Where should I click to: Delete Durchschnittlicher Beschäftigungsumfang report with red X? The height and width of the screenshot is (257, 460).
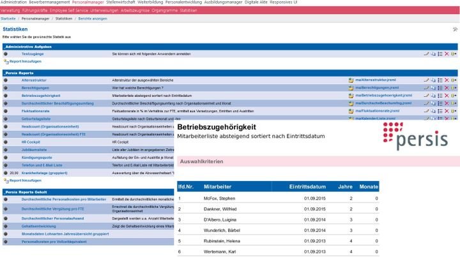pos(447,103)
